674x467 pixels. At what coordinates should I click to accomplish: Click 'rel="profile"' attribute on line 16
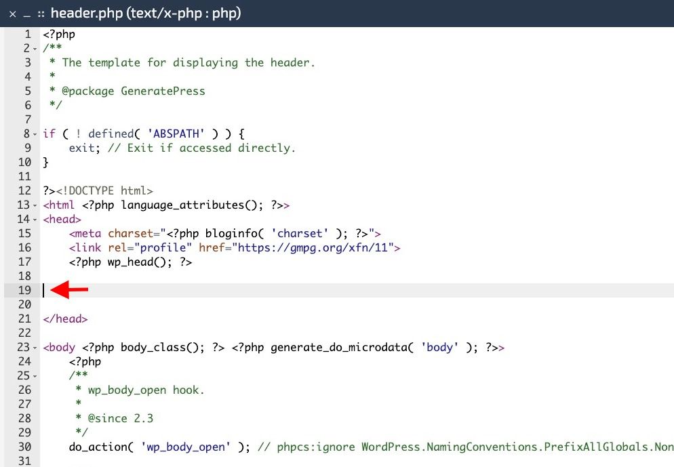tap(150, 247)
